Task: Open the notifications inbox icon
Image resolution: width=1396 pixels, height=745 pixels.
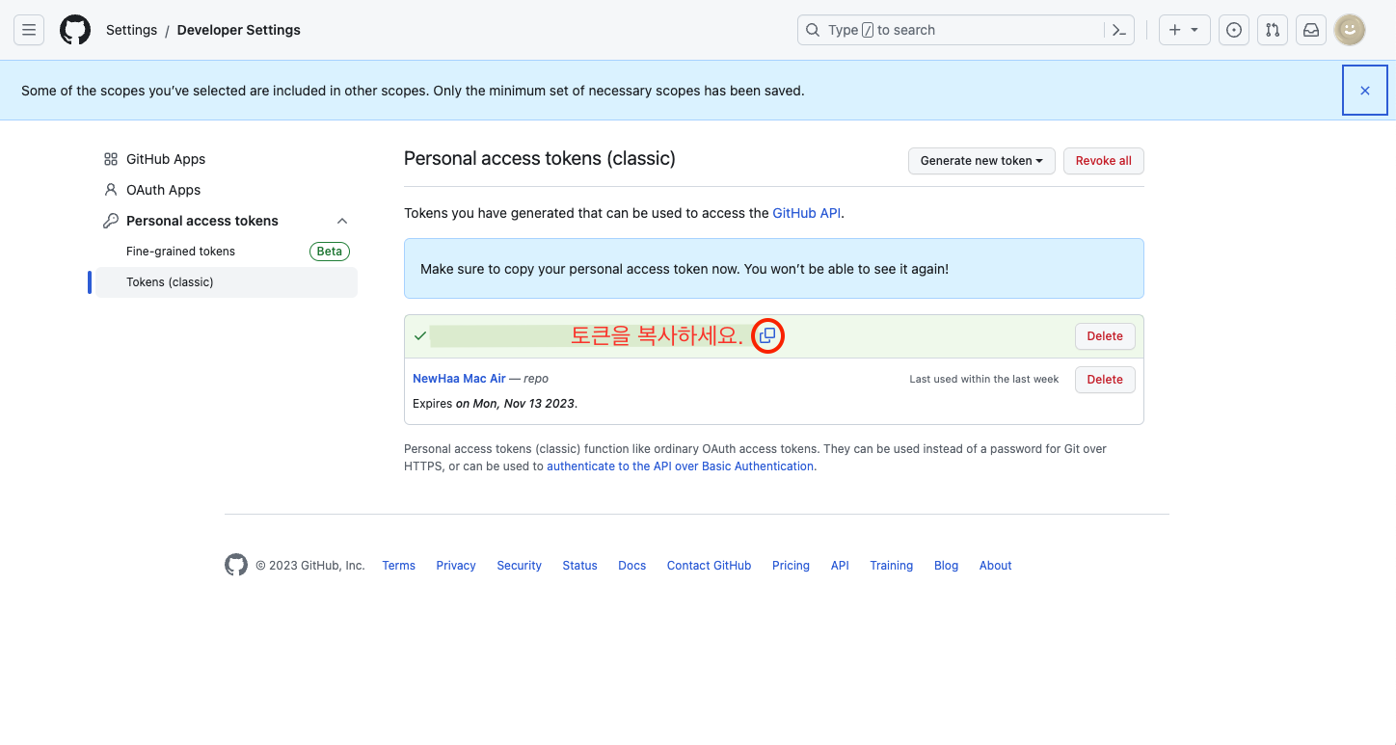Action: [x=1311, y=30]
